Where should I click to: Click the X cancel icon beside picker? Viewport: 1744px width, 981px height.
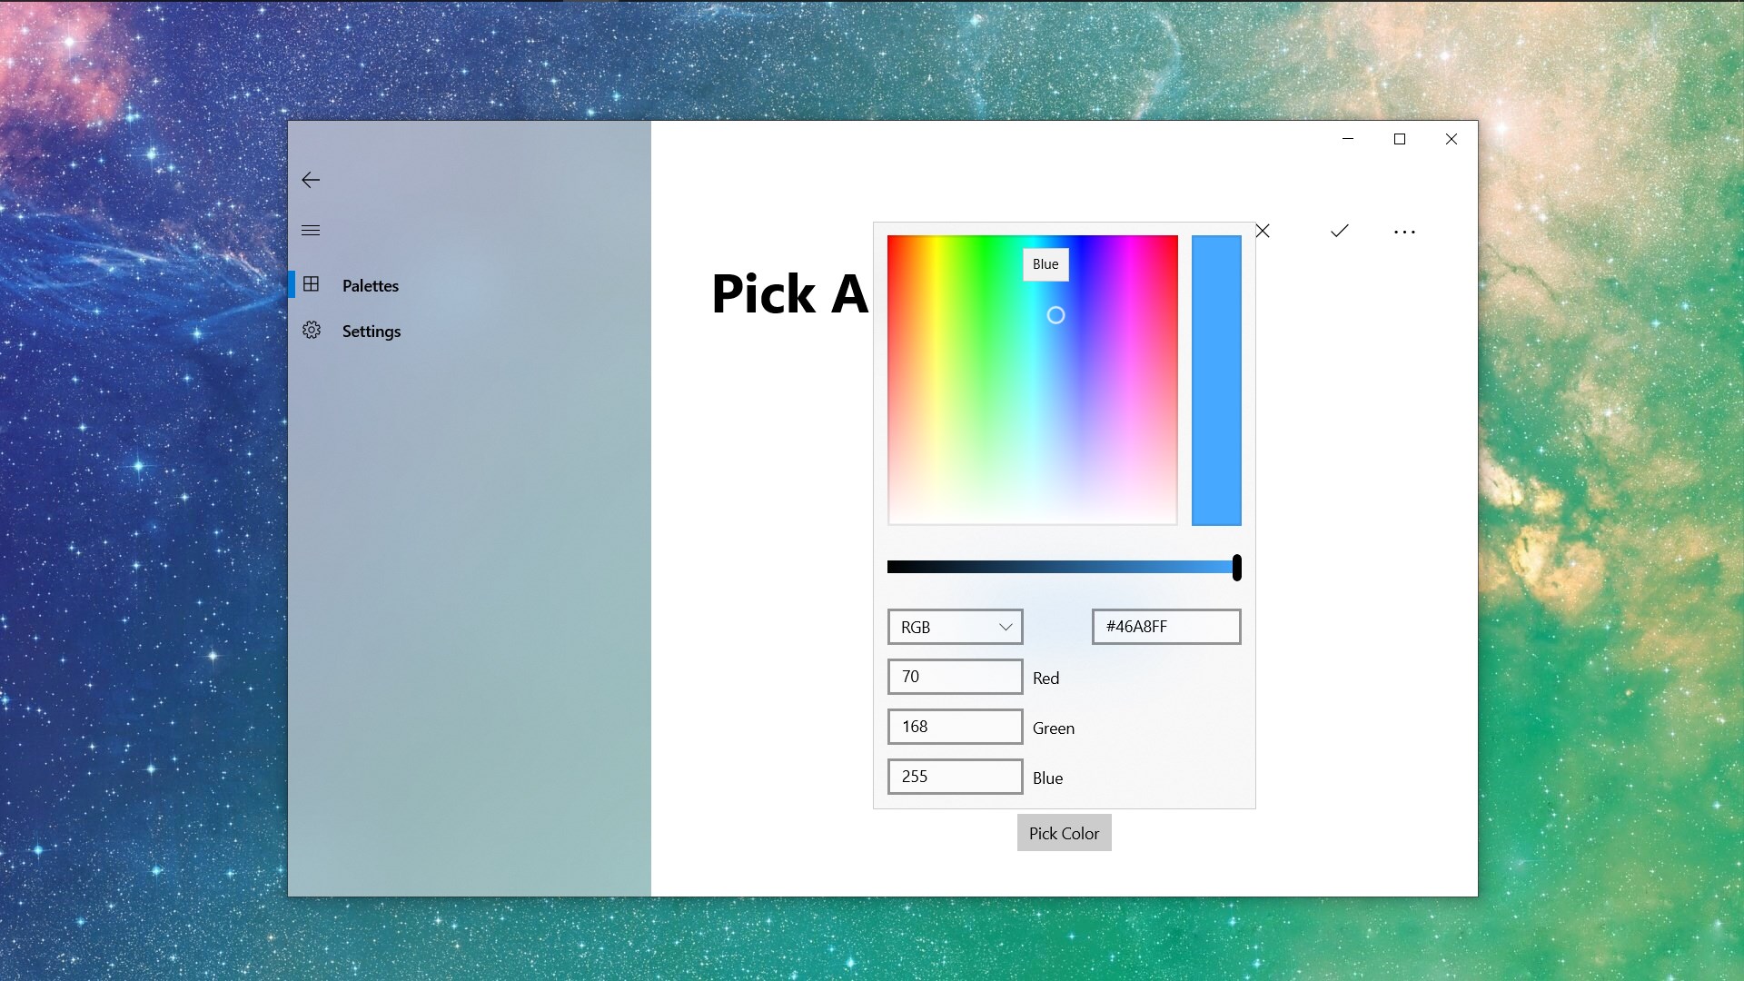coord(1263,231)
